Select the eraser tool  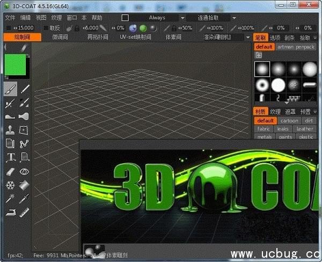[10, 172]
